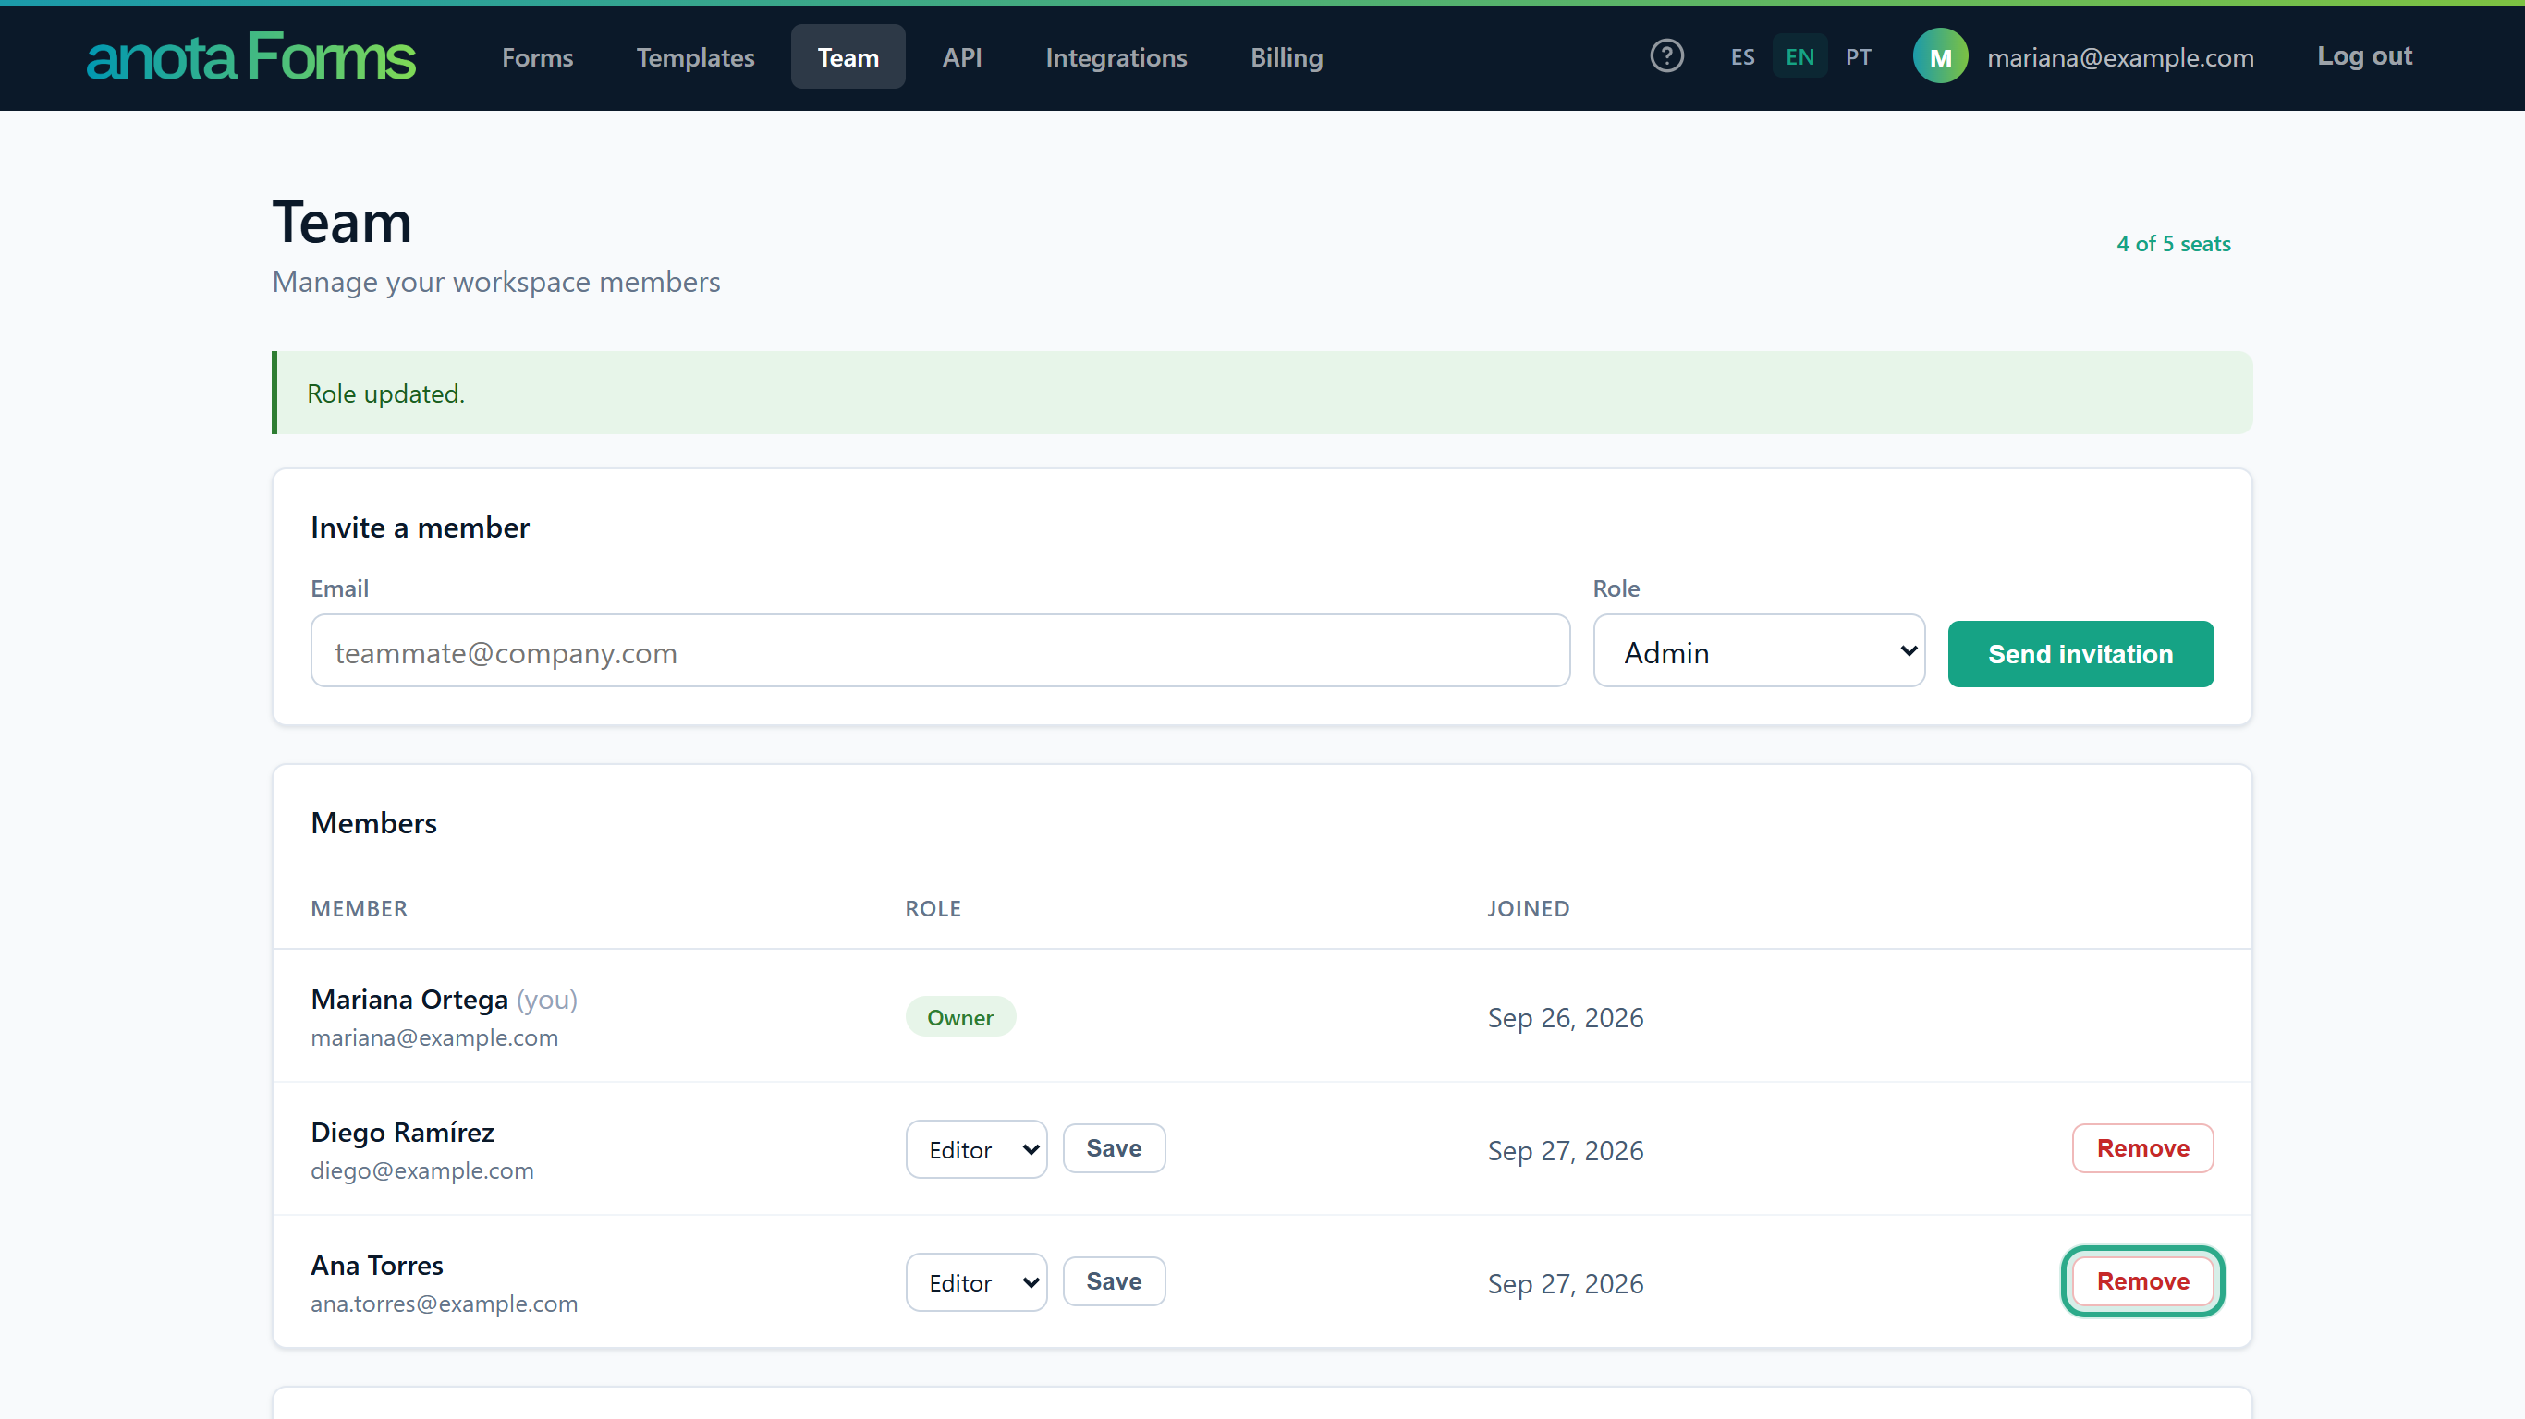Switch language to ES
This screenshot has width=2525, height=1419.
click(1742, 57)
